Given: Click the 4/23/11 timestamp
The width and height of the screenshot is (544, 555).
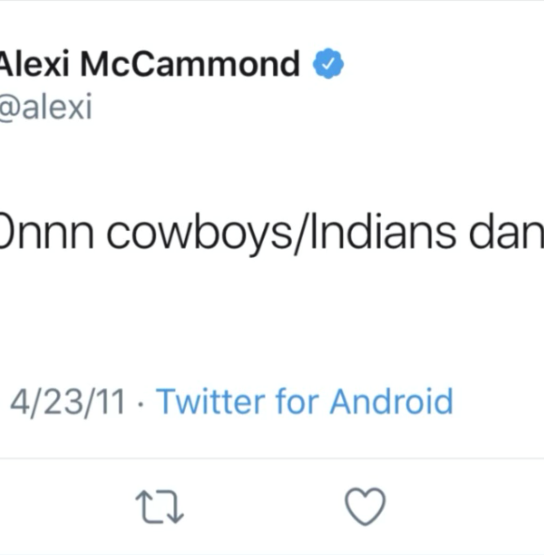Looking at the screenshot, I should (68, 402).
